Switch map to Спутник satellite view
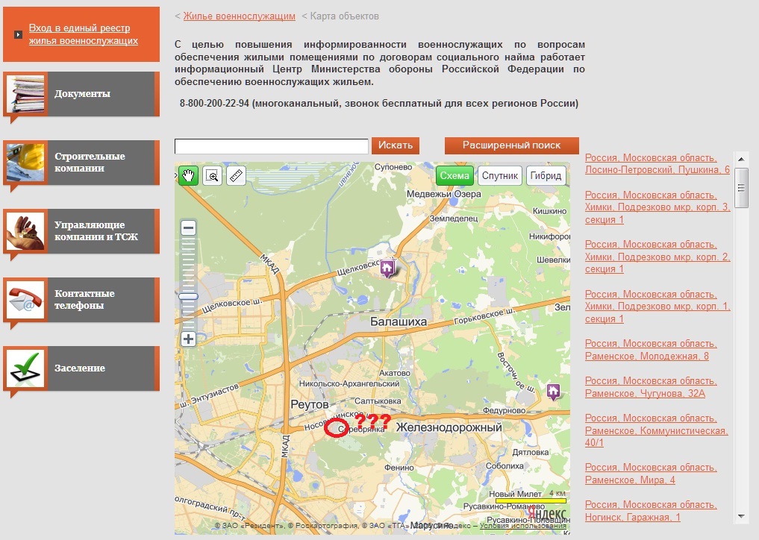The image size is (759, 540). (499, 176)
